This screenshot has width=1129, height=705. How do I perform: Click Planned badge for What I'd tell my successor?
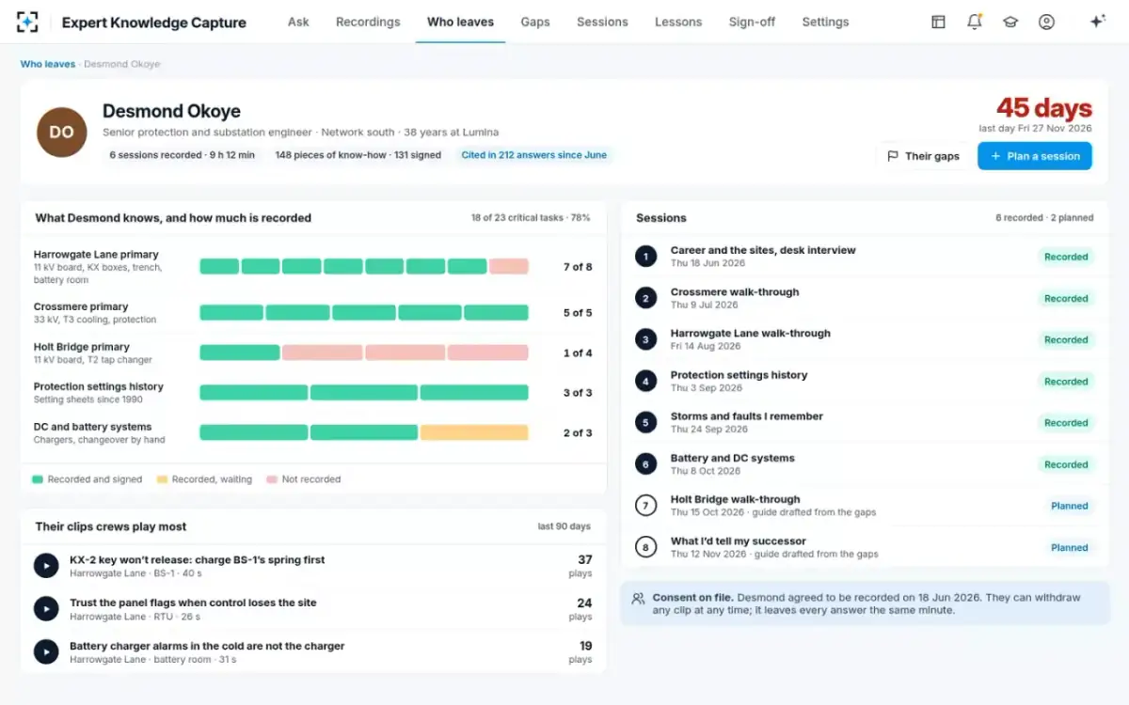pyautogui.click(x=1070, y=547)
